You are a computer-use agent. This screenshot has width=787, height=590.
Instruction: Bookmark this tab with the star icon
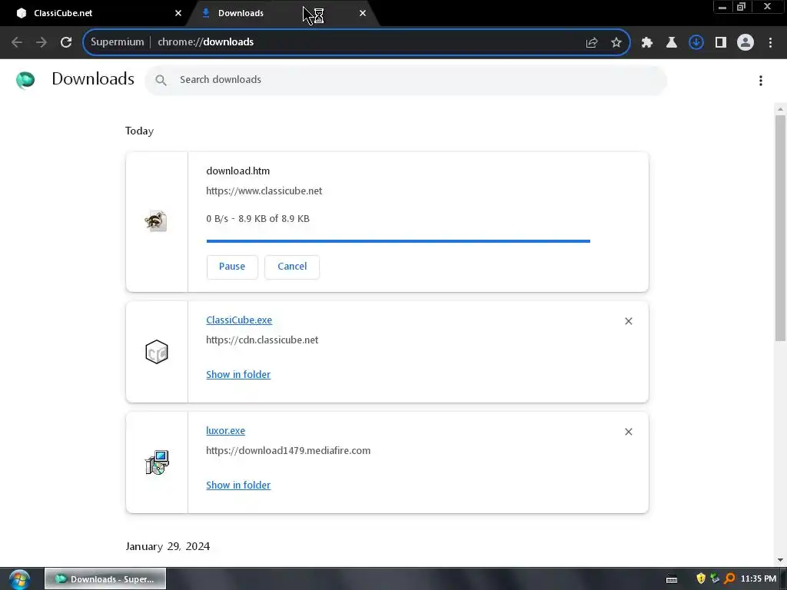(x=616, y=42)
